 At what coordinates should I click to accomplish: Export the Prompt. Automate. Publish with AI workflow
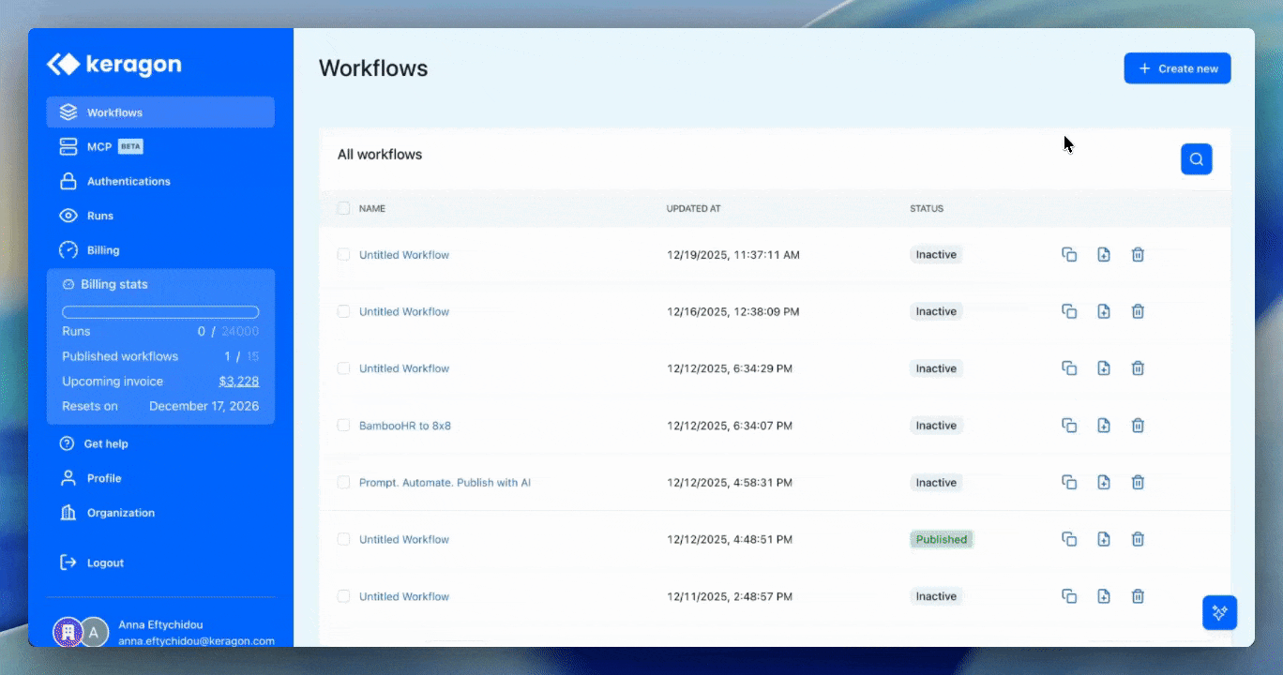point(1104,482)
